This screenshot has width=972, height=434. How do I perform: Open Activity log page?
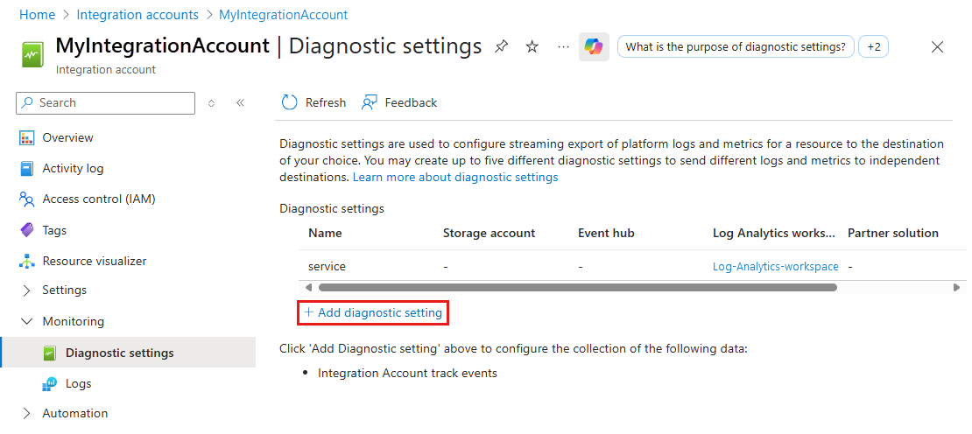pyautogui.click(x=74, y=168)
